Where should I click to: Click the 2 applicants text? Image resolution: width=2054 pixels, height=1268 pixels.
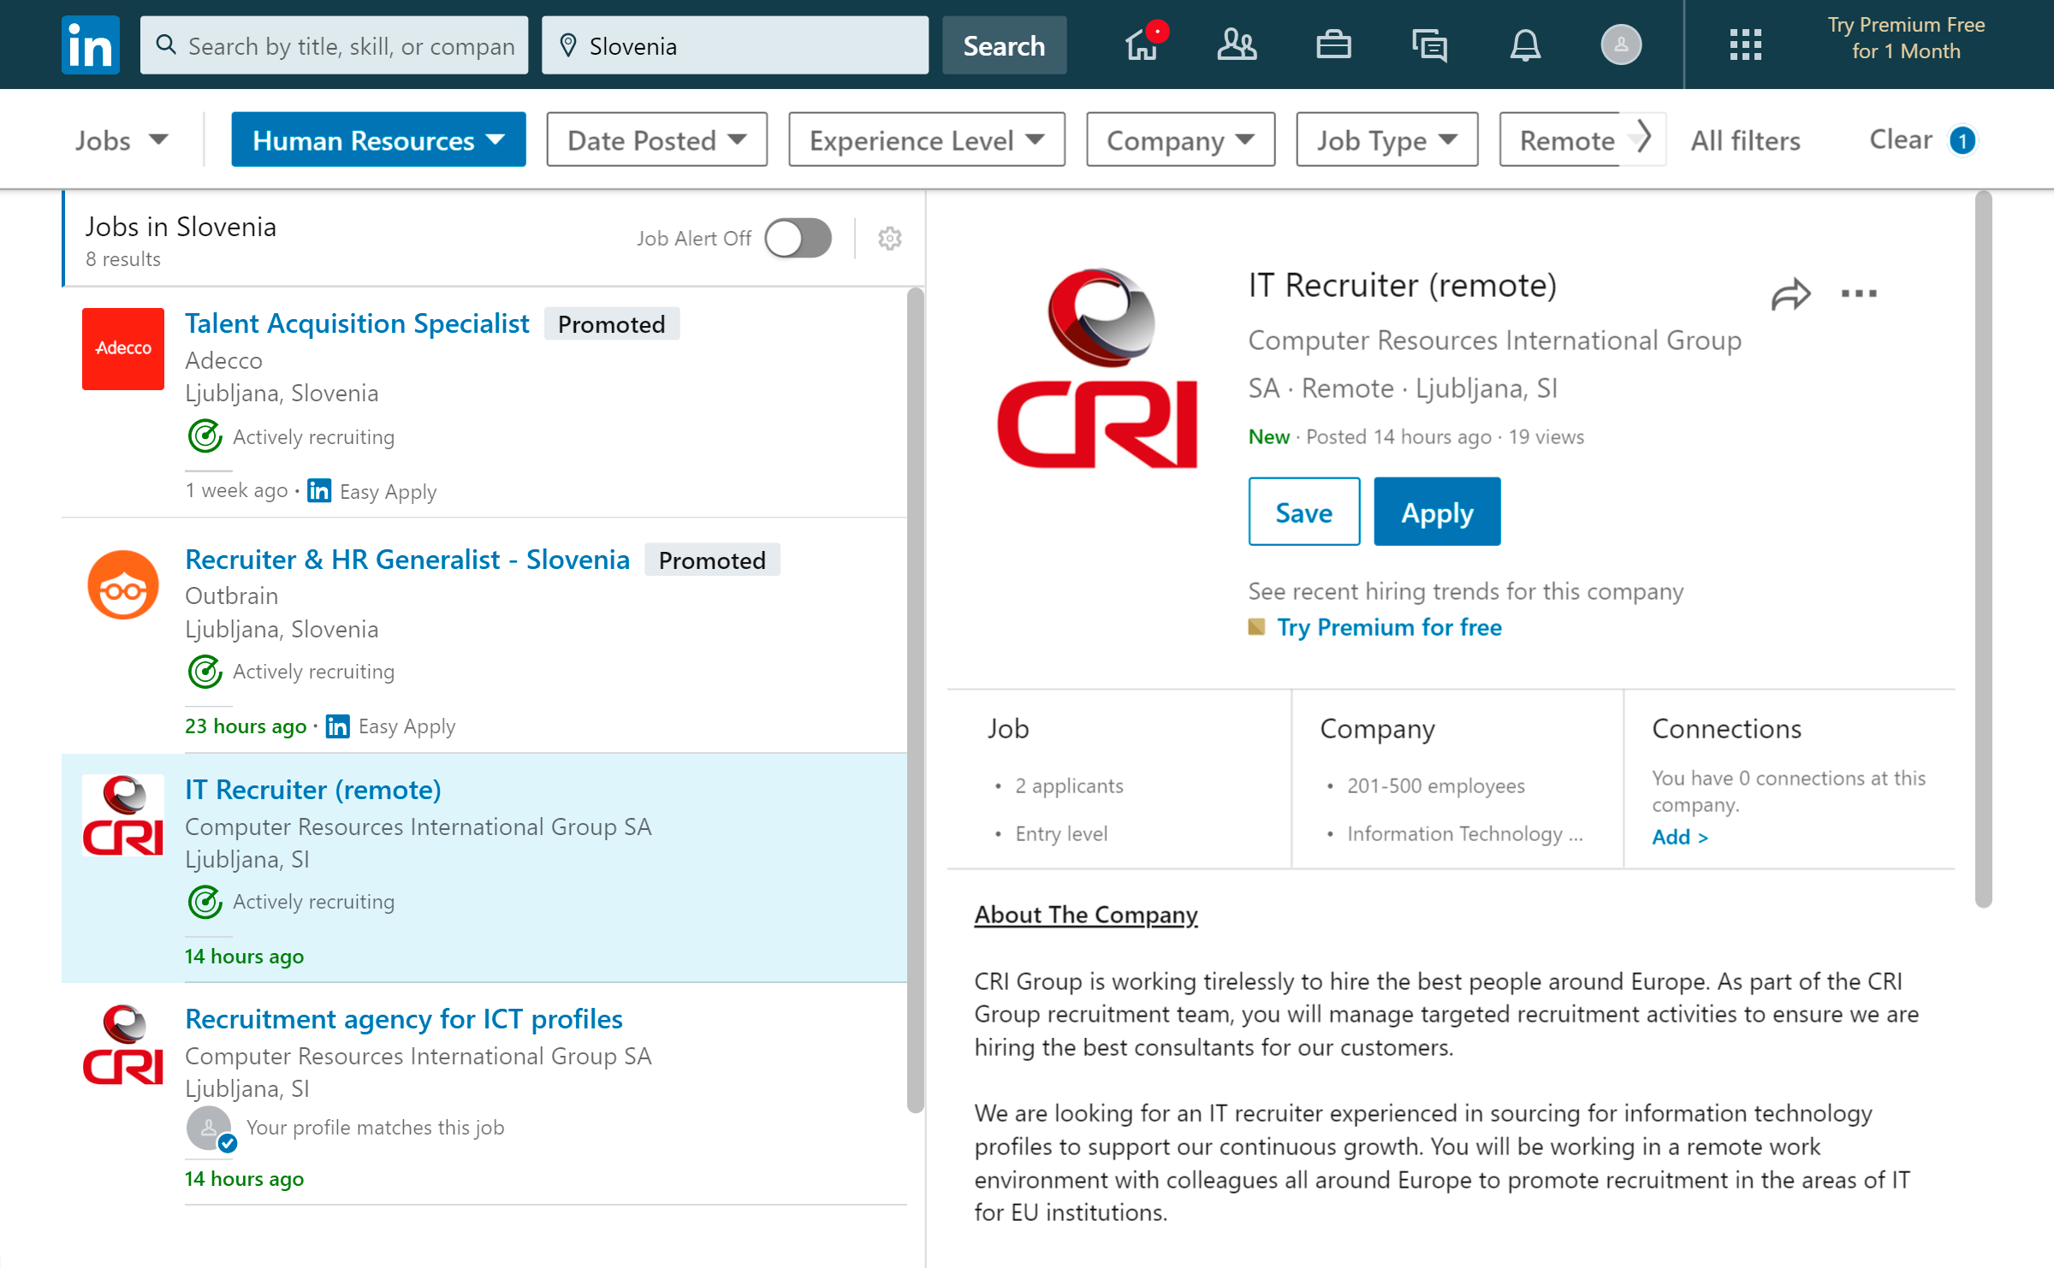click(x=1069, y=785)
